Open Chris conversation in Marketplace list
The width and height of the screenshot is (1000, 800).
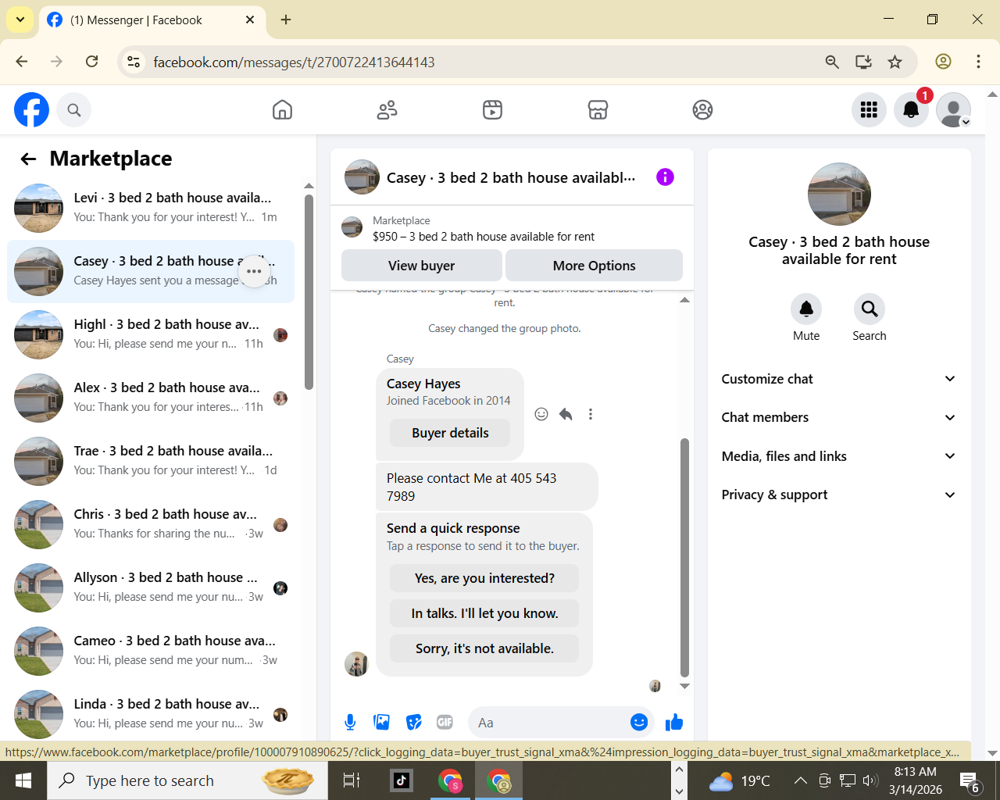click(151, 524)
